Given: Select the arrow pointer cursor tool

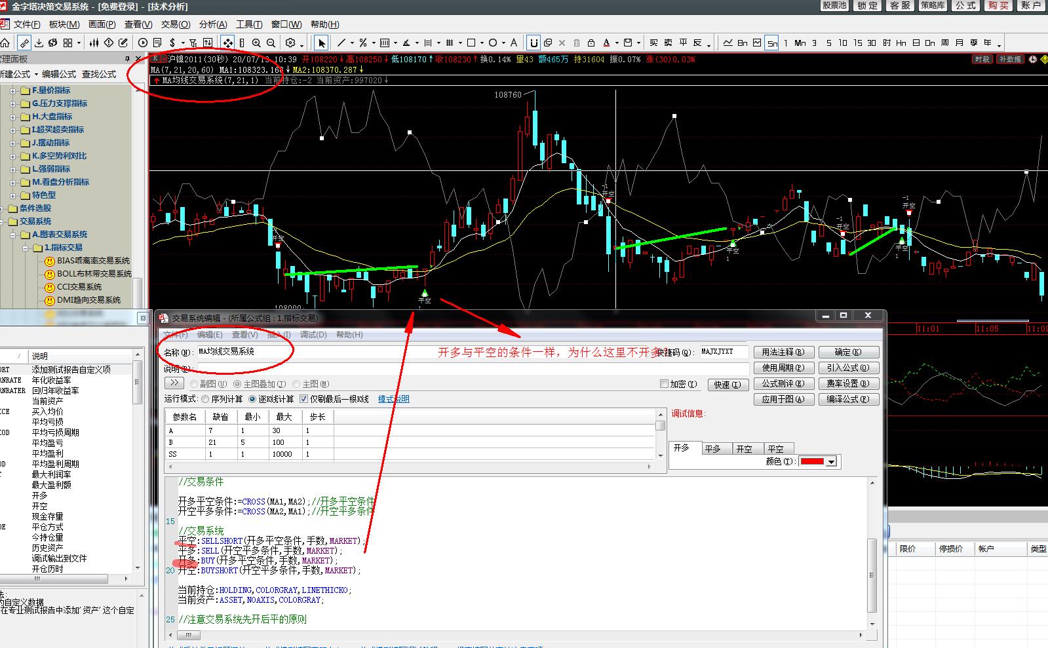Looking at the screenshot, I should pos(321,43).
